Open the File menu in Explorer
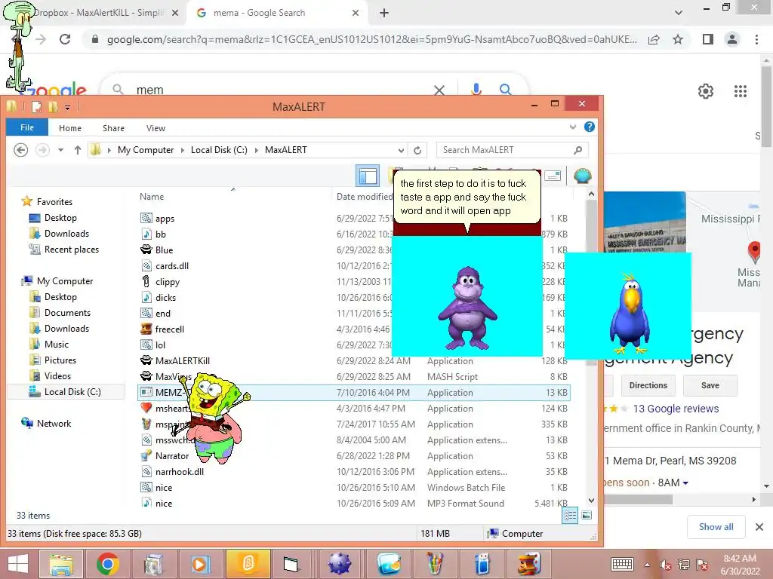This screenshot has height=579, width=773. [x=27, y=127]
